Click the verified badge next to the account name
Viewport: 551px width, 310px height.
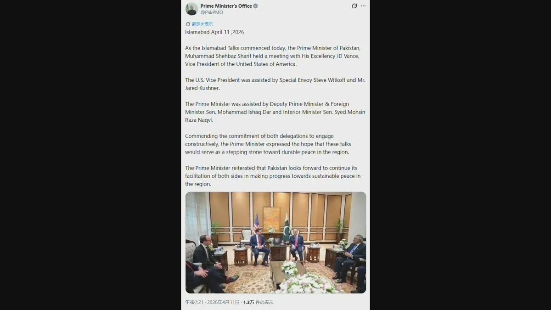coord(256,6)
